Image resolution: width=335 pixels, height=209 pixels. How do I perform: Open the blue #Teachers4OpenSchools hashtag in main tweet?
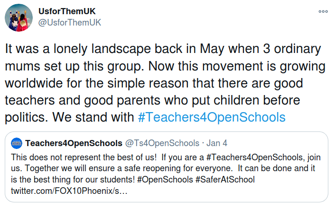click(212, 117)
